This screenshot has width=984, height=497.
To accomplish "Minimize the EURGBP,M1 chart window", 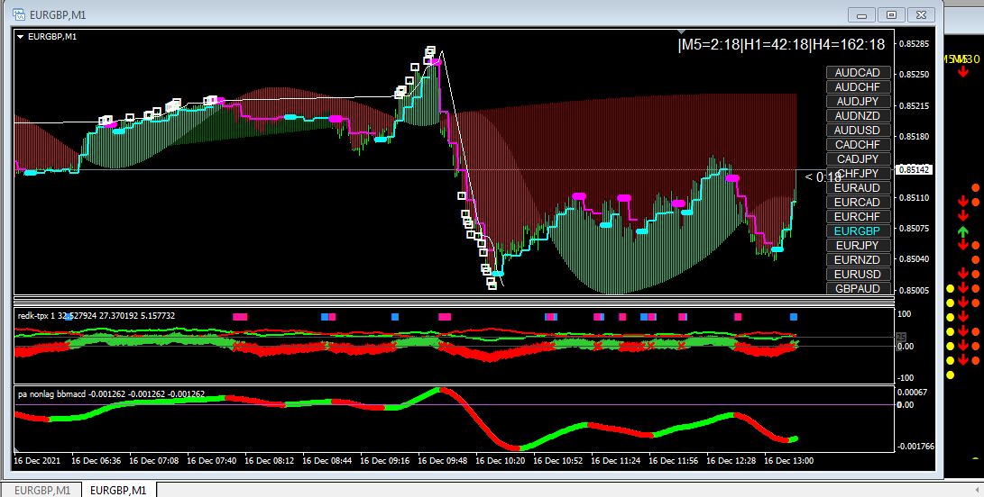I will click(x=861, y=15).
